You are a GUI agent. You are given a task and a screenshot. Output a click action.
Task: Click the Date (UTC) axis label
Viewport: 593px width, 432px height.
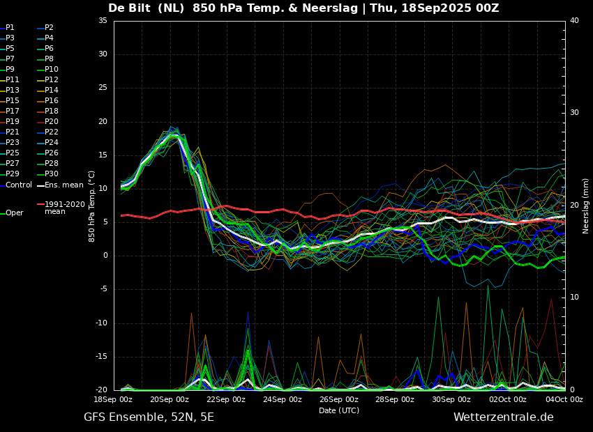click(339, 410)
